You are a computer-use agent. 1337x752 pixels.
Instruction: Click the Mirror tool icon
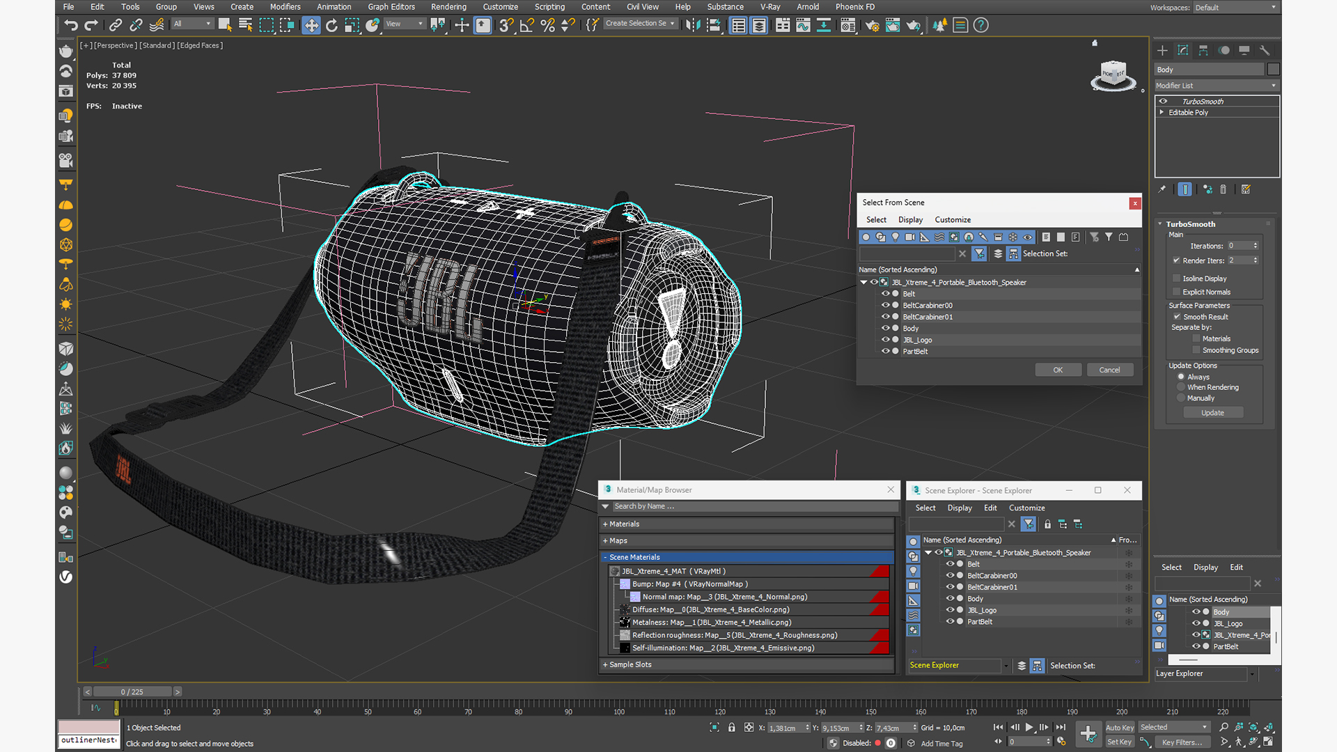(x=693, y=25)
